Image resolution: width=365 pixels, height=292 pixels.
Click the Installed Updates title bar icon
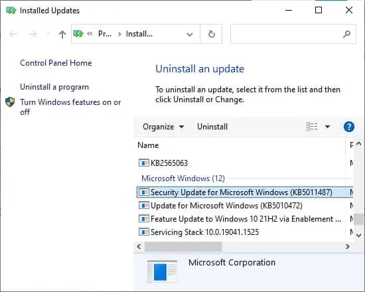(11, 11)
